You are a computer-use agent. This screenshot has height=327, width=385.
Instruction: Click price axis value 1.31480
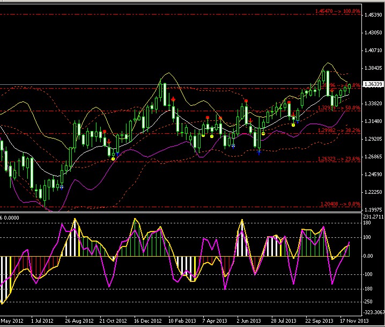(373, 121)
